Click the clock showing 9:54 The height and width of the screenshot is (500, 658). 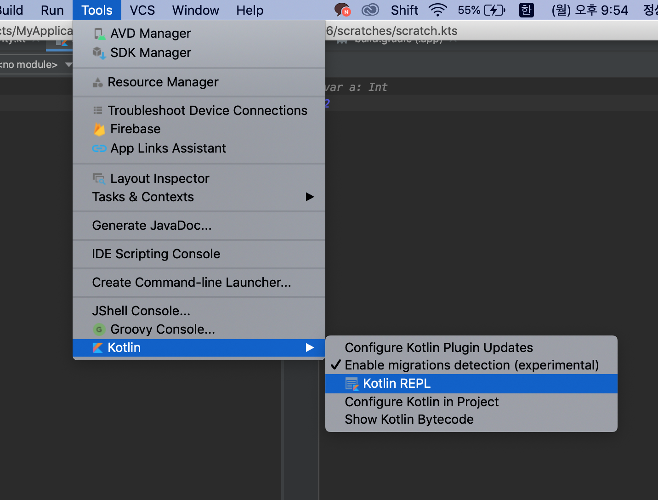[590, 10]
